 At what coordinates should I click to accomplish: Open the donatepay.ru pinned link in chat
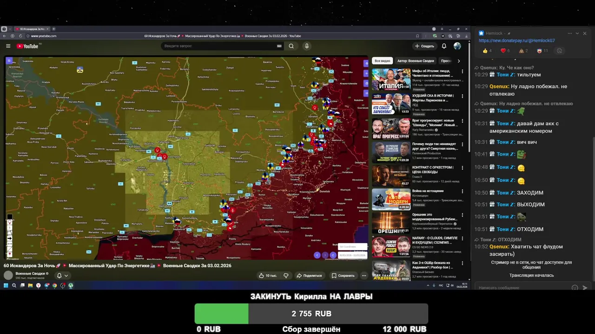tap(516, 40)
